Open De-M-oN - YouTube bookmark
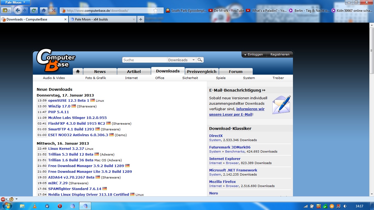 tap(226, 10)
